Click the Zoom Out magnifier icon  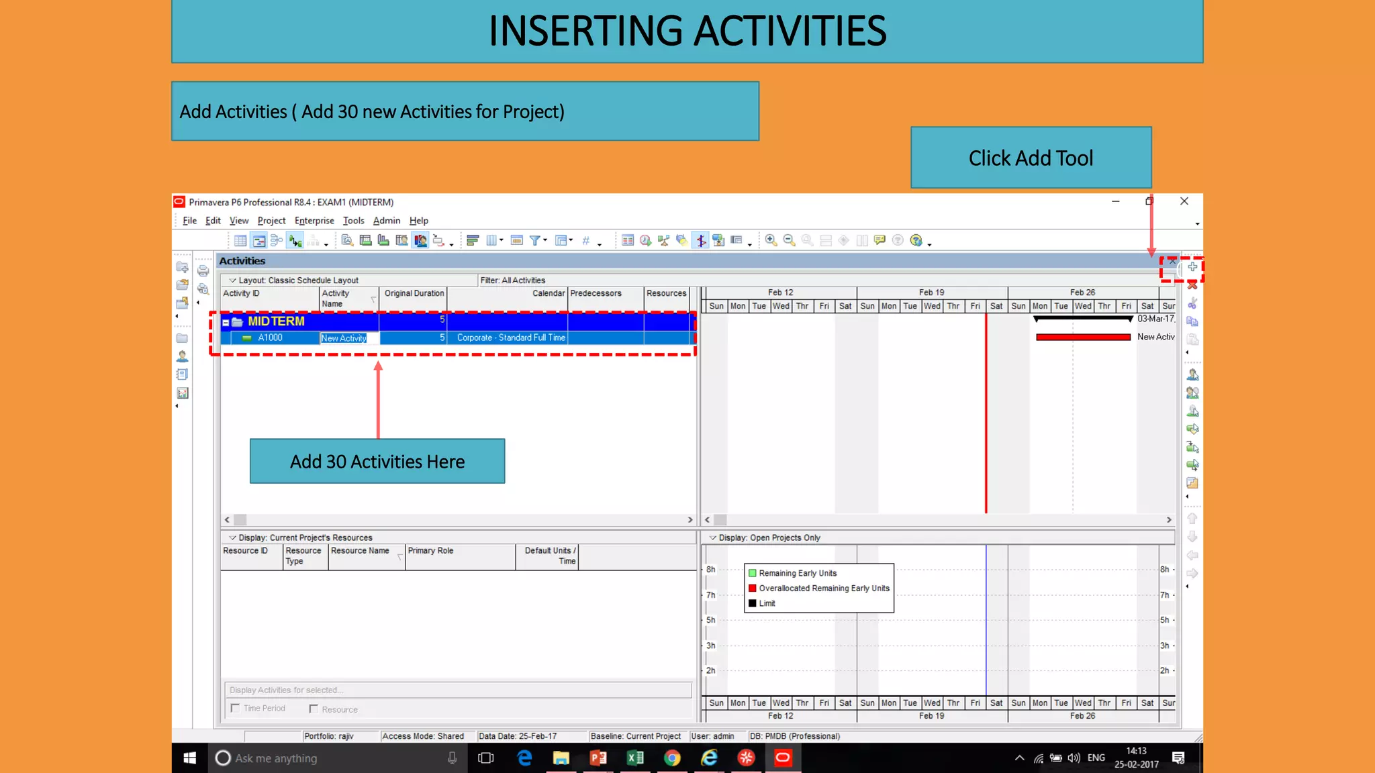789,240
